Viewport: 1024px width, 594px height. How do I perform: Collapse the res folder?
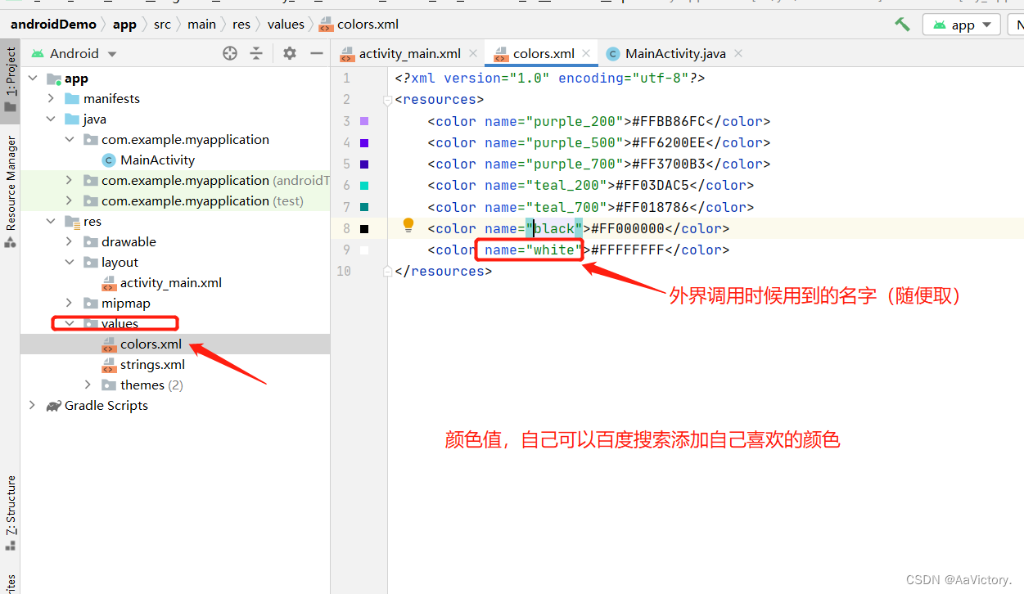pyautogui.click(x=51, y=221)
